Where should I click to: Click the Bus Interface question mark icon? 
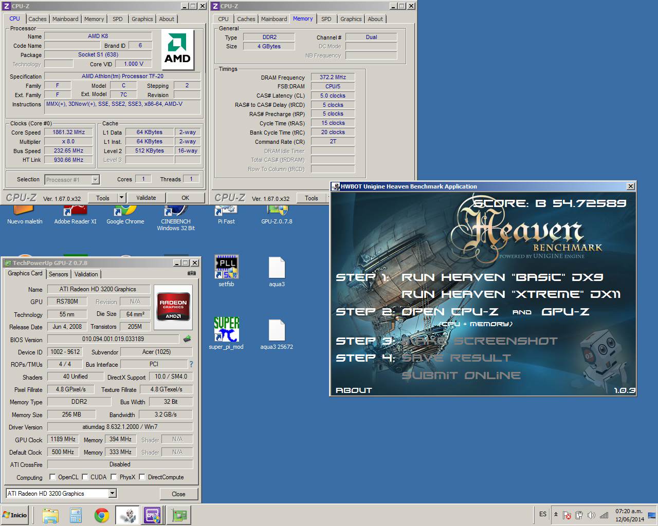191,364
